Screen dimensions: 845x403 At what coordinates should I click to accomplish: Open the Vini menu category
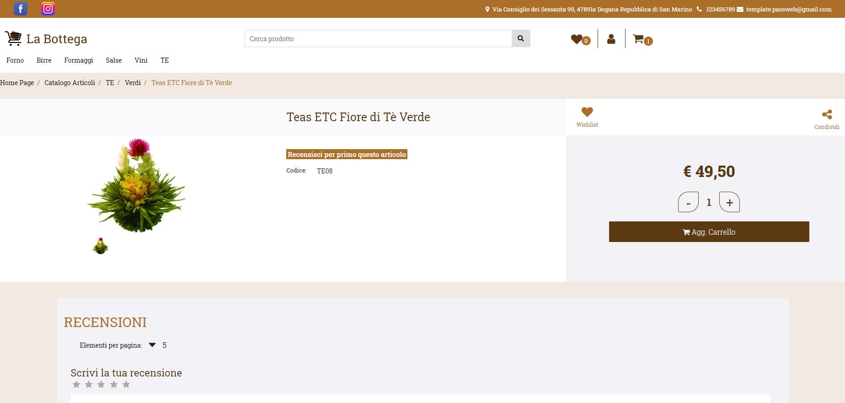(141, 60)
